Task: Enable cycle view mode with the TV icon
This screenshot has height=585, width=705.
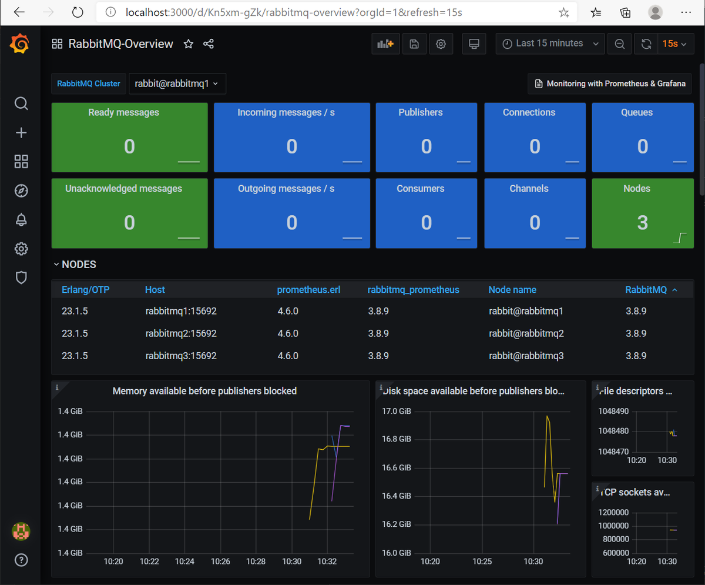Action: (x=474, y=43)
